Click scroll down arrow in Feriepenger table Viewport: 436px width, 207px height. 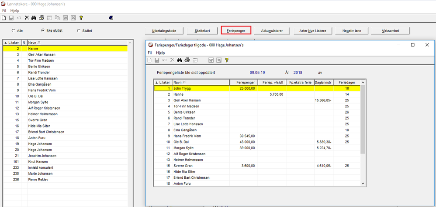363,184
